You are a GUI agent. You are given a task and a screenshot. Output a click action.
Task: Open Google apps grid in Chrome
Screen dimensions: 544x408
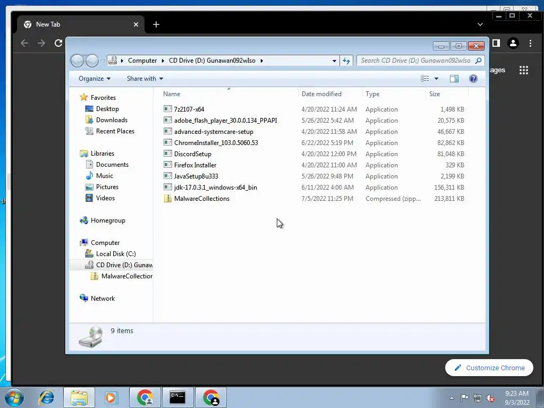pos(524,70)
